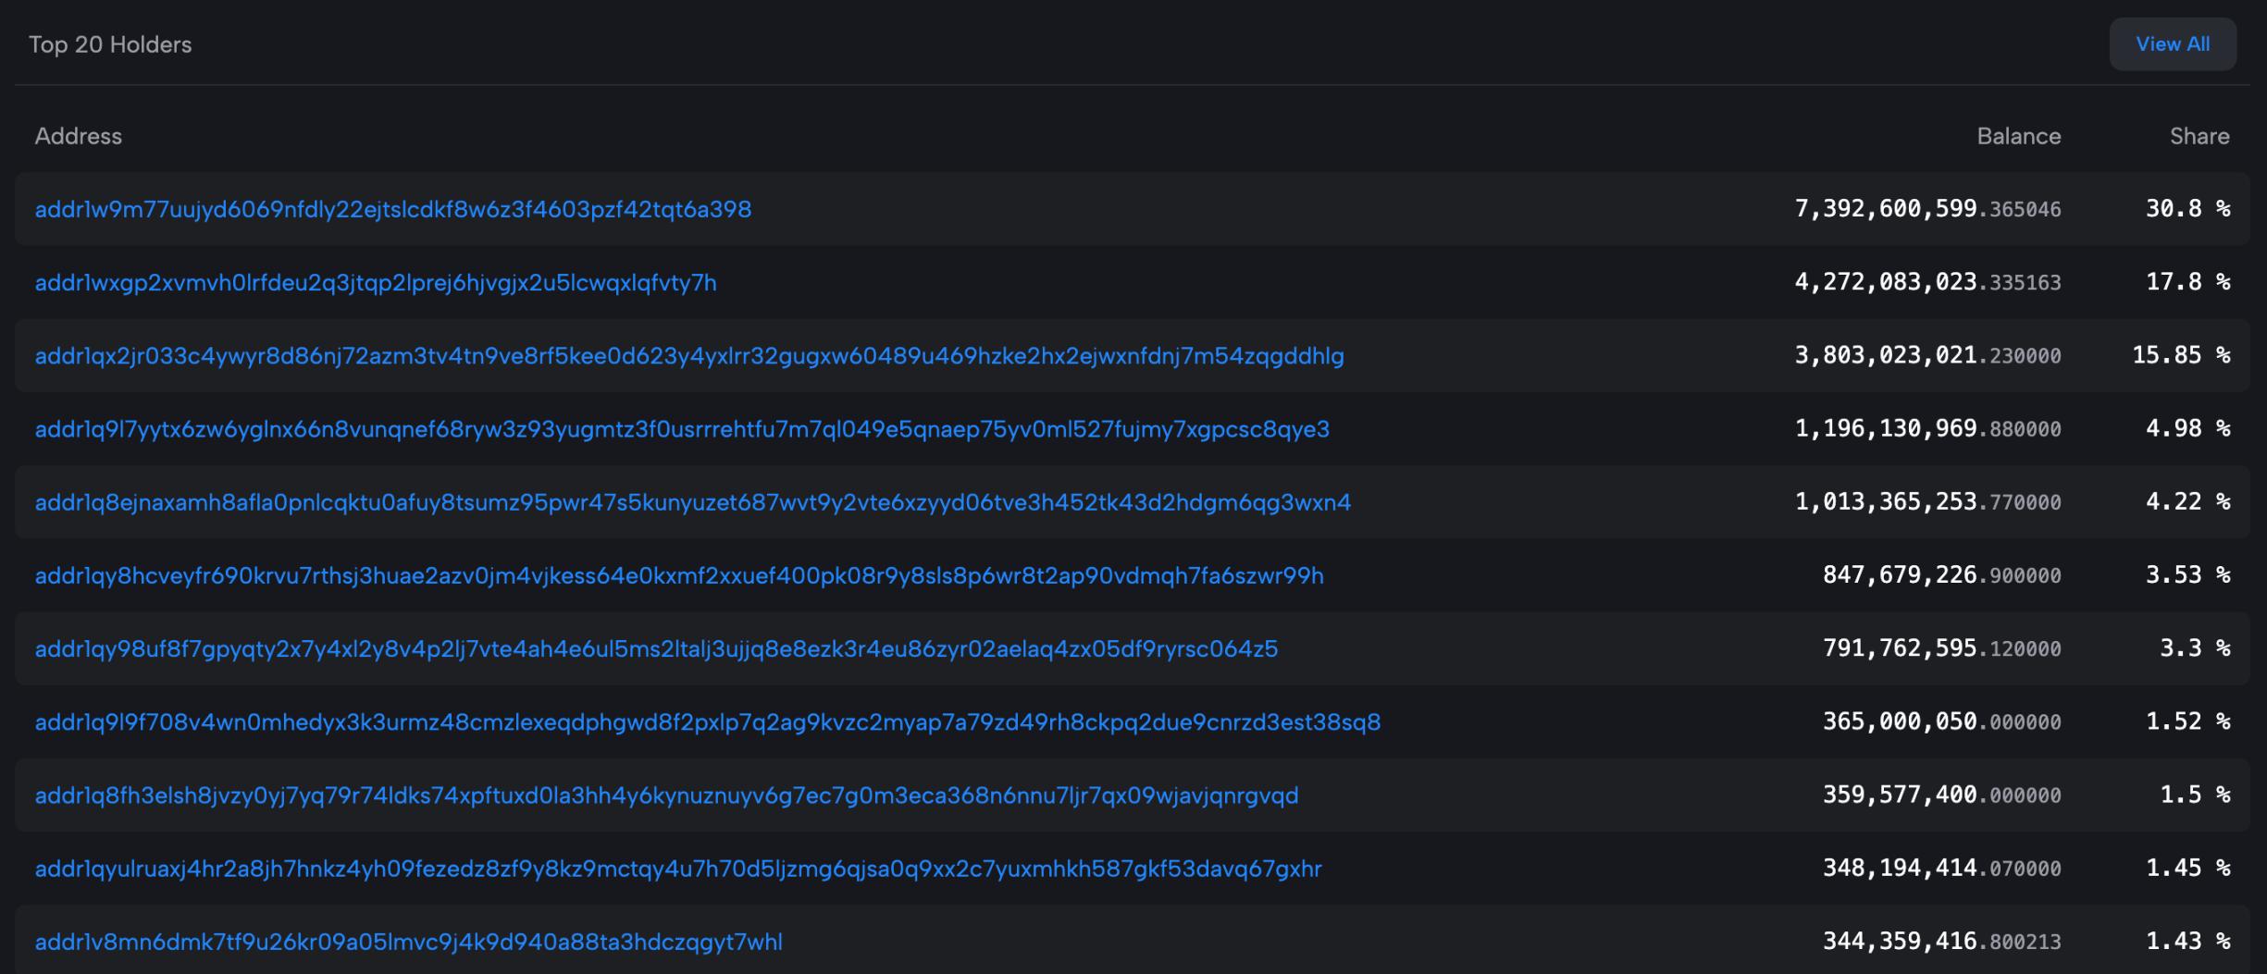Open holder address starting addr1qx2jr033c4
This screenshot has width=2267, height=974.
pos(688,356)
